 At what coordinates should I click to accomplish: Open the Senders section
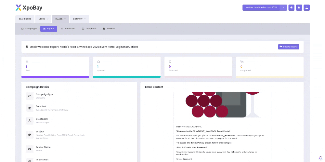click(109, 29)
